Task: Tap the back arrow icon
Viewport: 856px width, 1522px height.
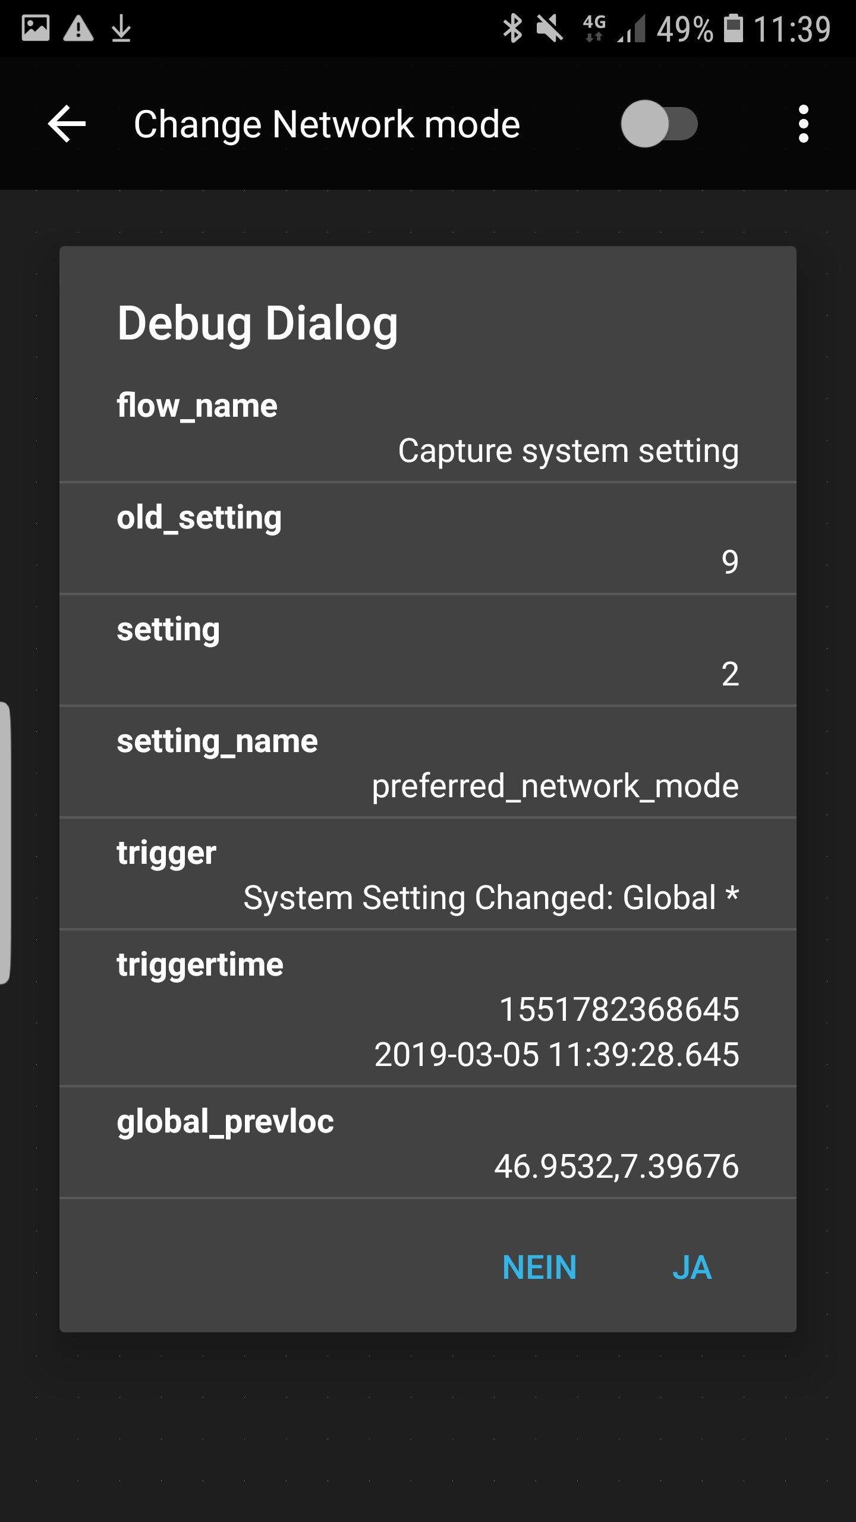Action: pos(67,124)
